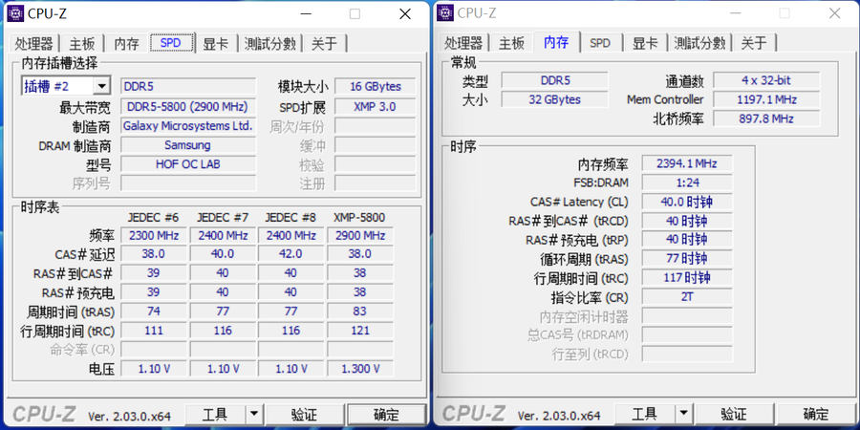Click CPU-Z app icon in right window title bar
Image resolution: width=860 pixels, height=430 pixels.
click(x=445, y=12)
